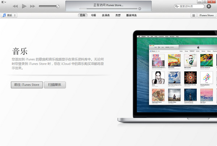Close the iTunes window
The width and height of the screenshot is (217, 146).
212,2
